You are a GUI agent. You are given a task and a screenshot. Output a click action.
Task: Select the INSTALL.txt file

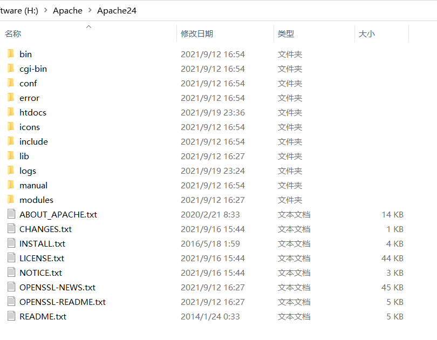coord(40,243)
